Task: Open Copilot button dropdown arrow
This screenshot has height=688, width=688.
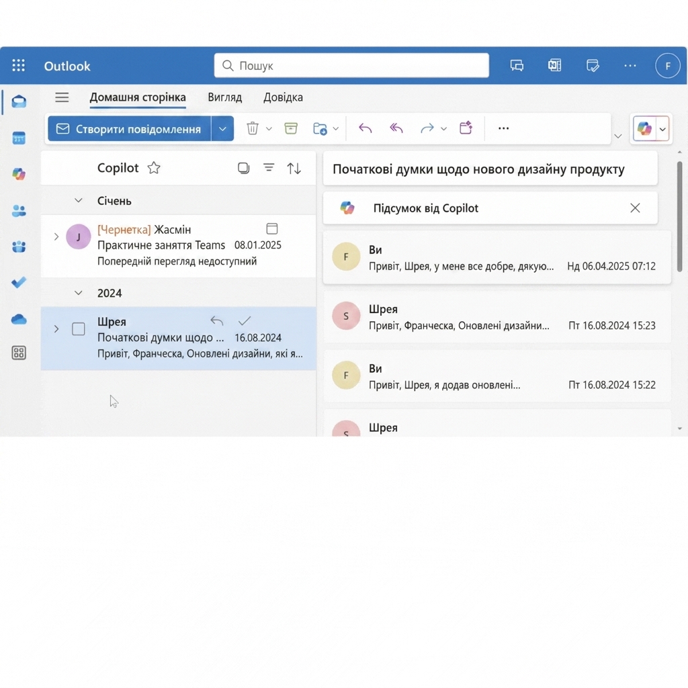Action: click(662, 129)
